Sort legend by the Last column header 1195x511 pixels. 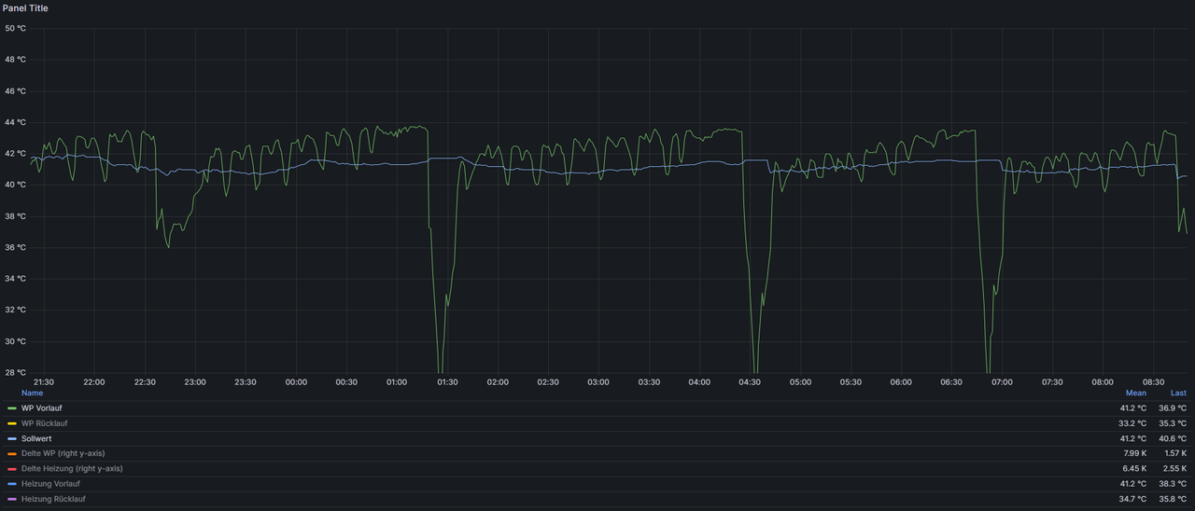[x=1178, y=393]
